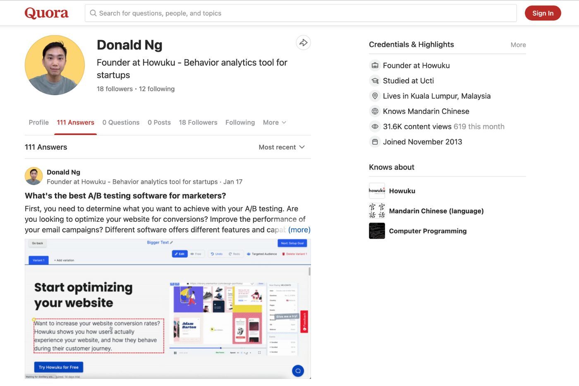Click the eye icon beside content views

pos(375,127)
